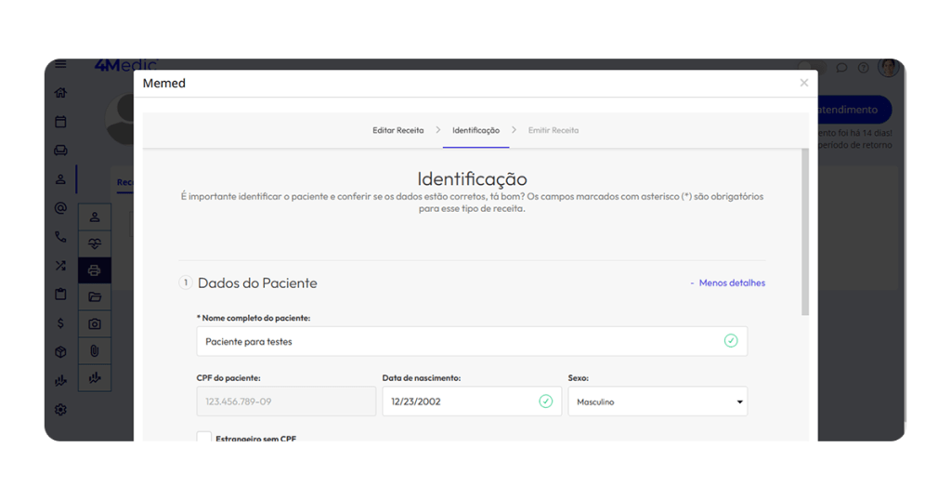
Task: Open the Sexo dropdown showing Masculino
Action: tap(658, 401)
